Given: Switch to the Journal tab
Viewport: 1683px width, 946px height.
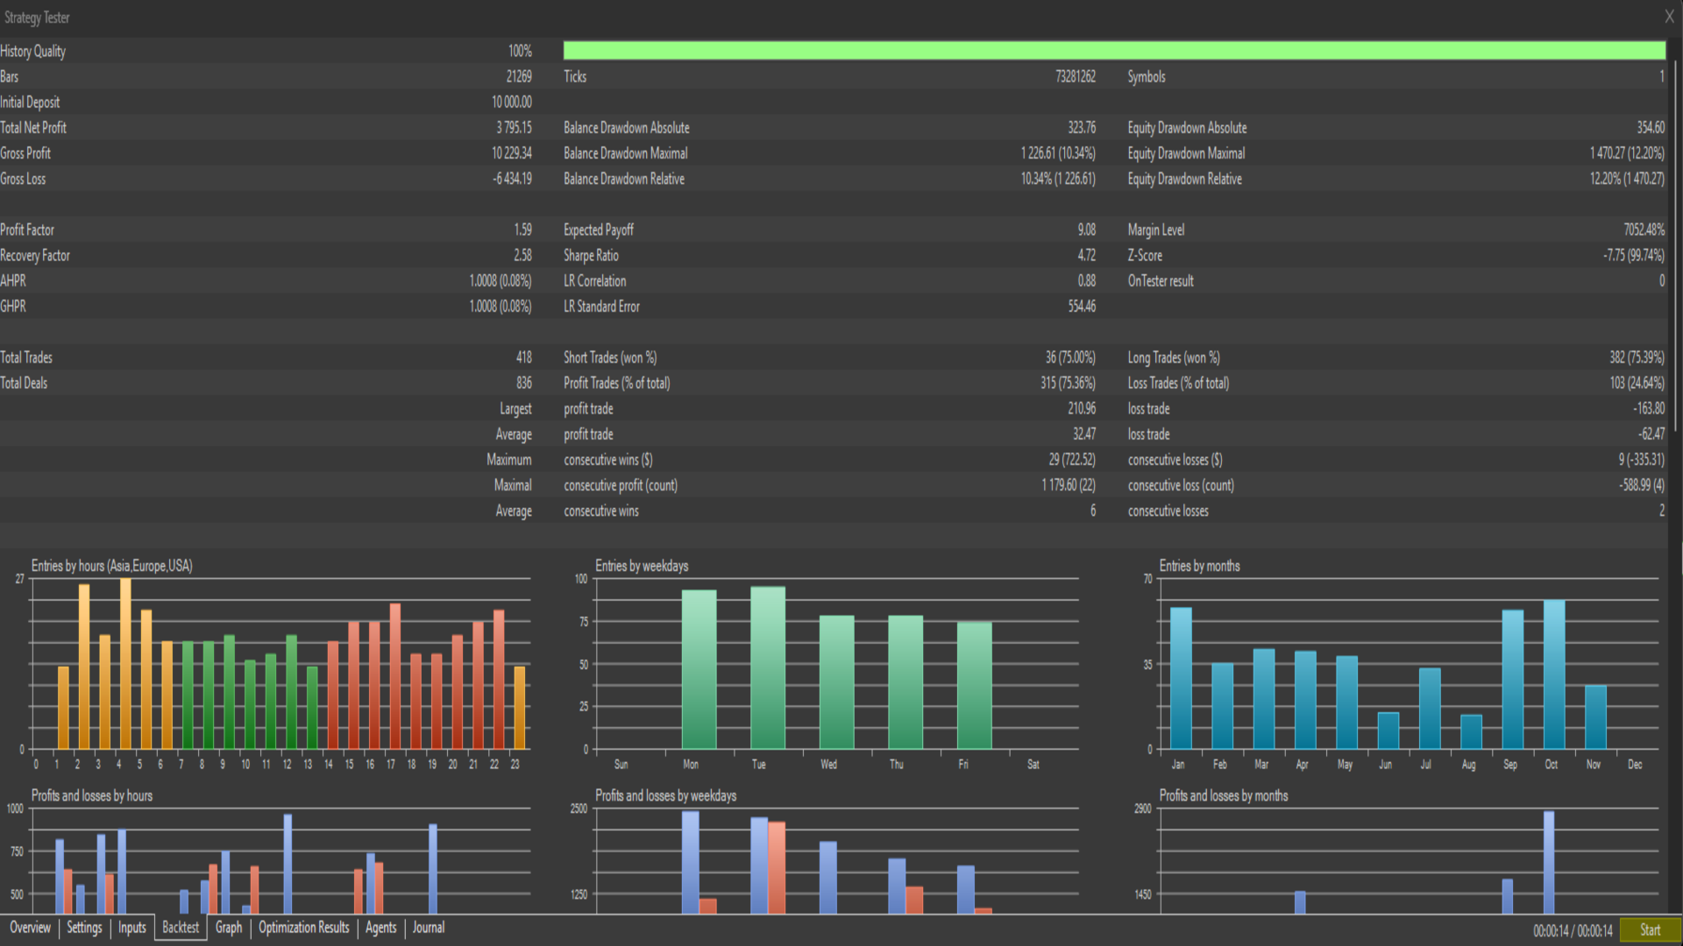Looking at the screenshot, I should (428, 928).
